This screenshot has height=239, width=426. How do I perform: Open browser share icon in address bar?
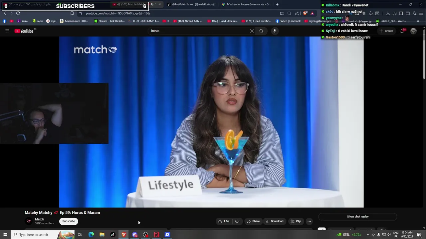(x=297, y=13)
